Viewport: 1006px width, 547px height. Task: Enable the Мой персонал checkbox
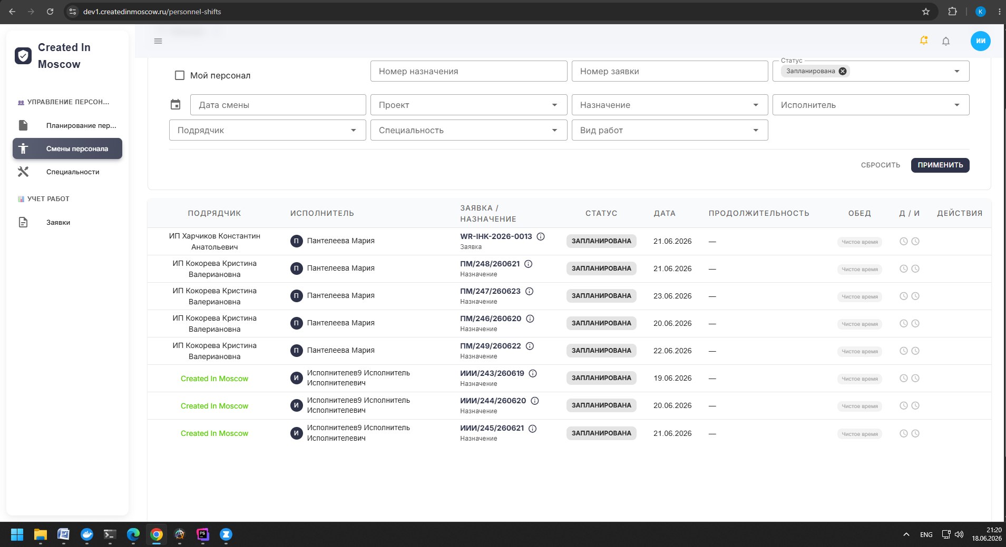tap(180, 75)
